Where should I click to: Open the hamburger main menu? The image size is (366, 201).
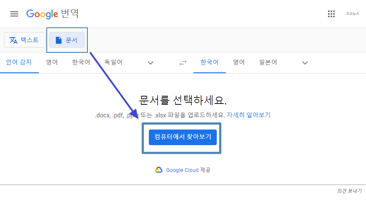point(14,14)
